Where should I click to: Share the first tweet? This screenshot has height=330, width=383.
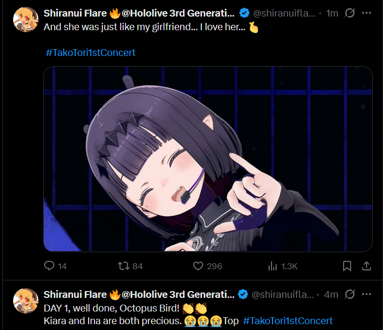coord(366,266)
